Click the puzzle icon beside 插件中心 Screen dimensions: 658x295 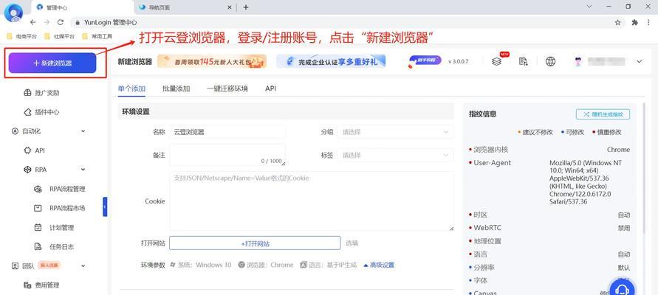27,112
